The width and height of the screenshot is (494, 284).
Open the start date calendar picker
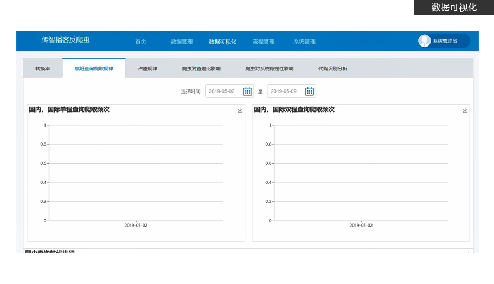click(x=247, y=91)
